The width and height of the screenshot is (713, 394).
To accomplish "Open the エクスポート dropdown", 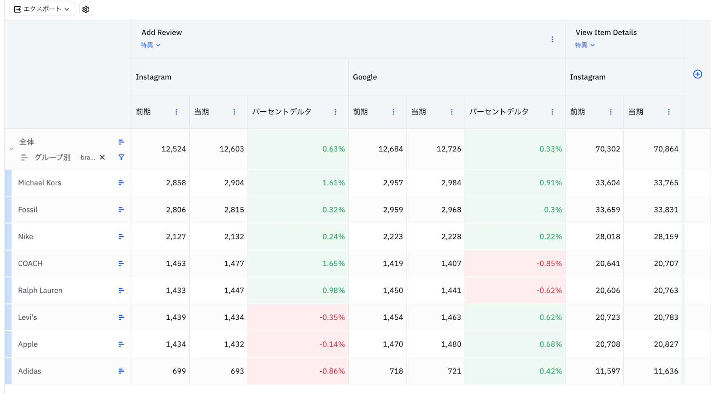I will click(42, 9).
